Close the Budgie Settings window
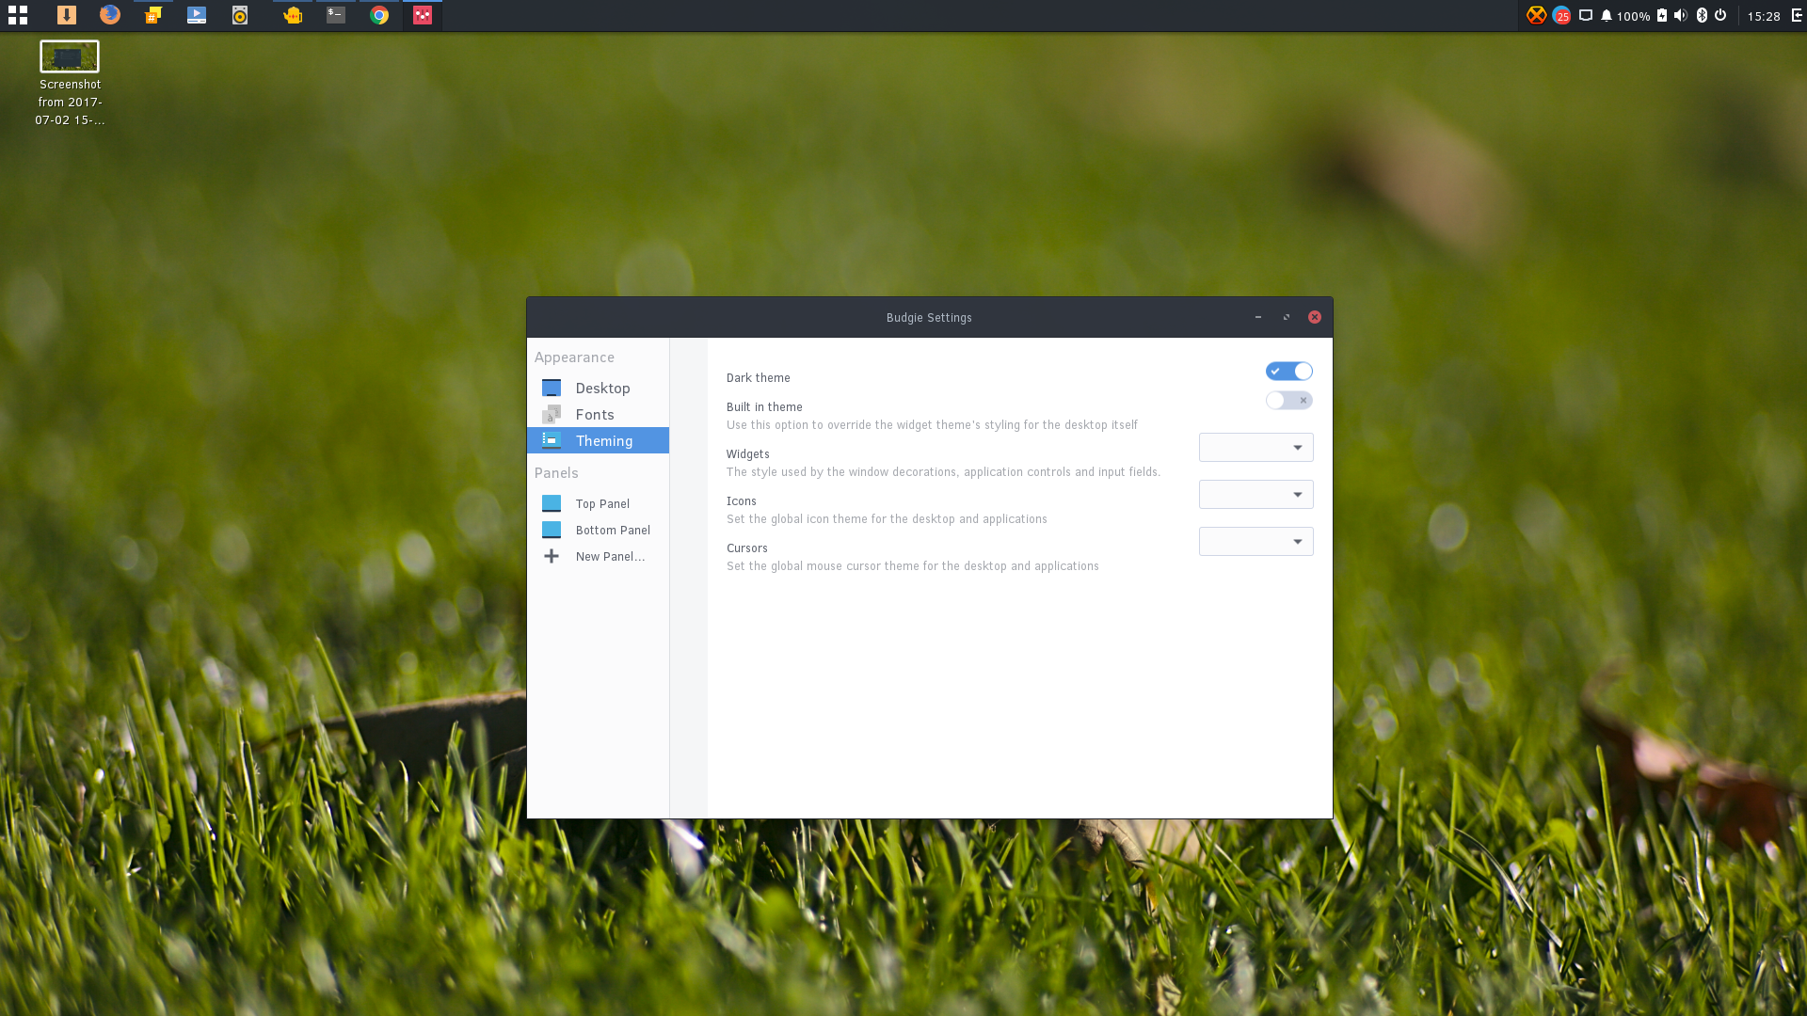Screen dimensions: 1807x1016 coord(1315,317)
